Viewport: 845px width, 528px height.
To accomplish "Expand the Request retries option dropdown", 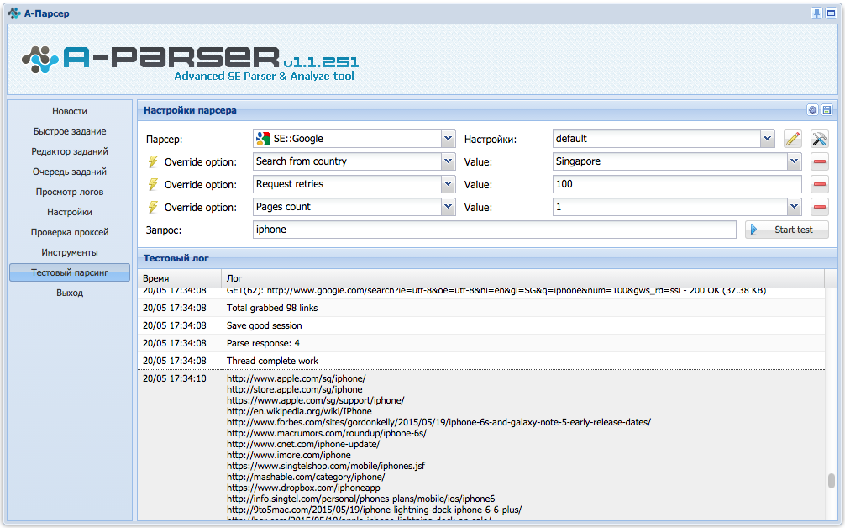I will pos(448,184).
